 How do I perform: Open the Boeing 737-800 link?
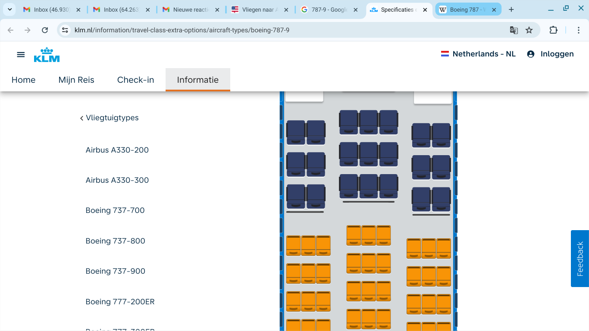[x=115, y=241]
